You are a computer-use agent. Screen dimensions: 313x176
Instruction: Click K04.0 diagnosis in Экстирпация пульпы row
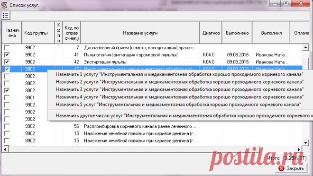pos(209,62)
